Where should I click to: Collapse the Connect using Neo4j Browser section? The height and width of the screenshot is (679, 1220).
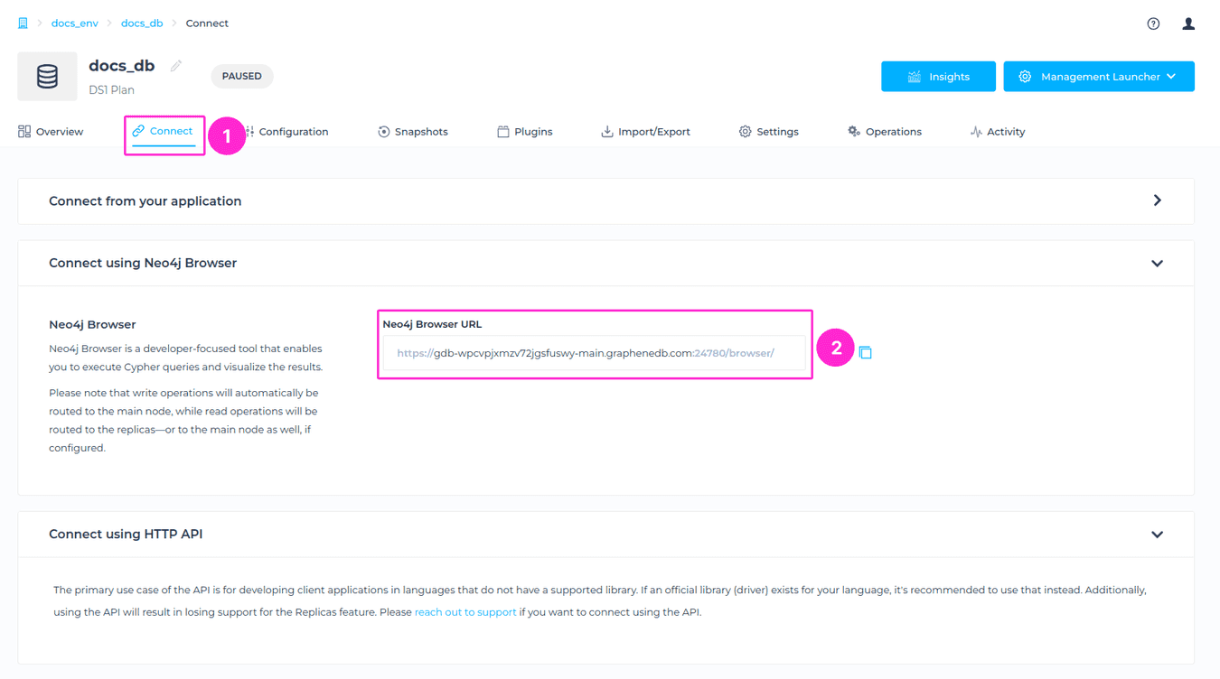click(x=1158, y=263)
